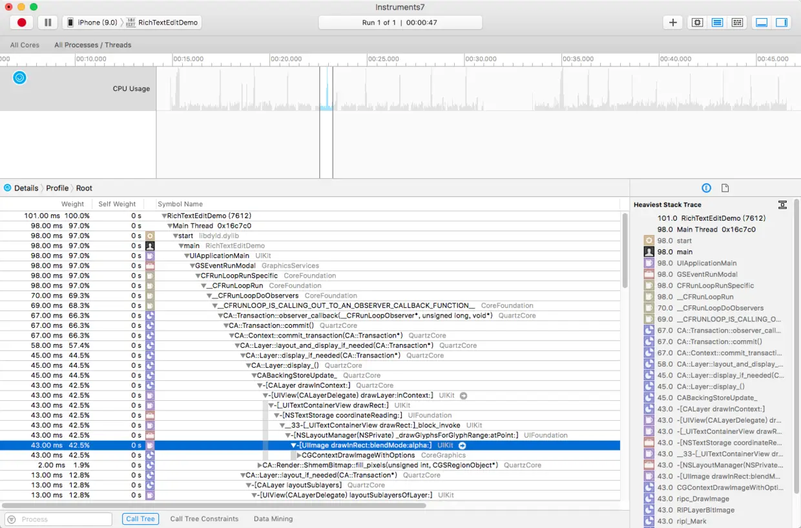Sort by the Symbol Name column header

coord(180,204)
